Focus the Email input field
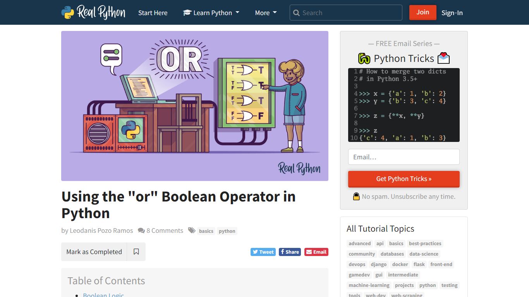The height and width of the screenshot is (297, 529). point(404,157)
